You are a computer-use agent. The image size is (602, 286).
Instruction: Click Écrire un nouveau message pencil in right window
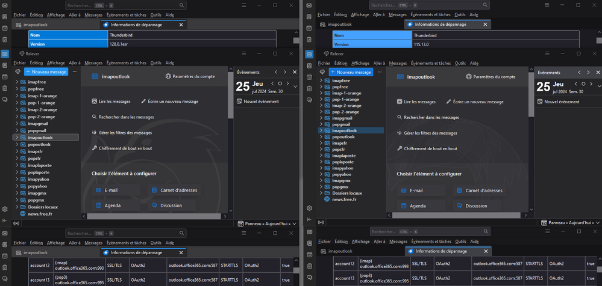point(448,102)
